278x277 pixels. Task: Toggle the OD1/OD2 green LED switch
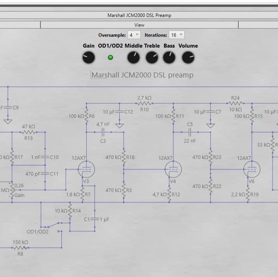pyautogui.click(x=110, y=57)
